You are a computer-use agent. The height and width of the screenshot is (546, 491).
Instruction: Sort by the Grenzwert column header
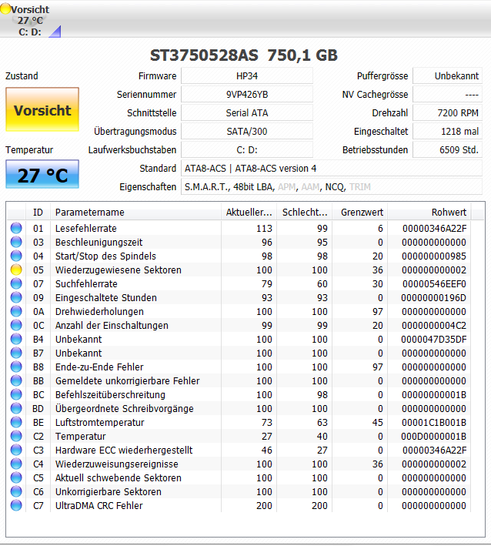tap(360, 212)
